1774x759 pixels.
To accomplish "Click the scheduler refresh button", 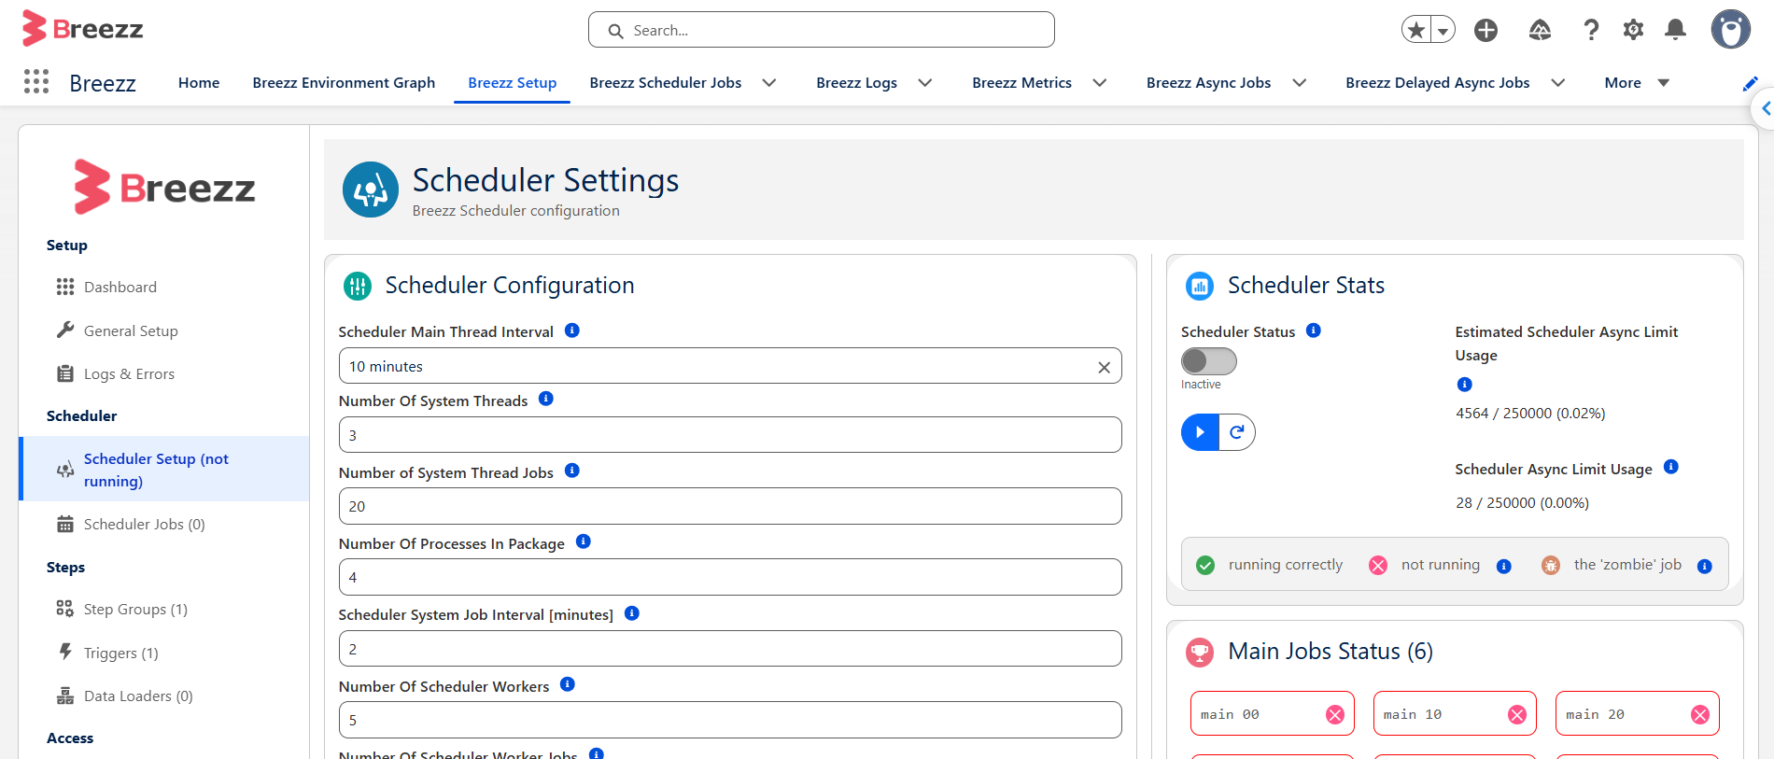I will pyautogui.click(x=1237, y=432).
